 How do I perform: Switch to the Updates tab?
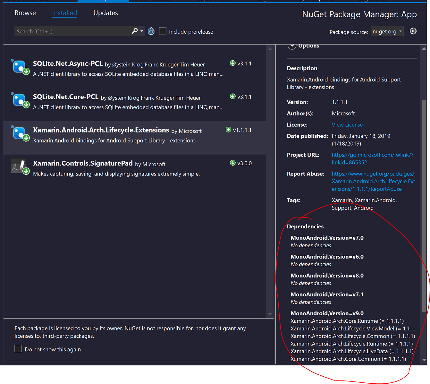tap(105, 13)
